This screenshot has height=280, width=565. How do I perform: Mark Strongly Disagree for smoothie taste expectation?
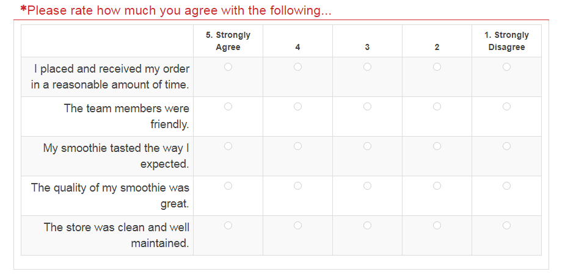click(x=506, y=146)
